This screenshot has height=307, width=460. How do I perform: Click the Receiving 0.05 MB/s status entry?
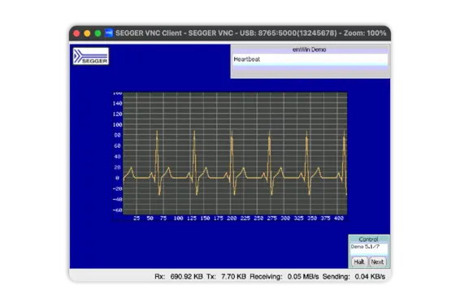click(284, 276)
